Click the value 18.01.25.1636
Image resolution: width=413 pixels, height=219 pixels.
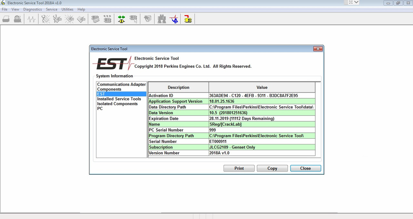262,101
